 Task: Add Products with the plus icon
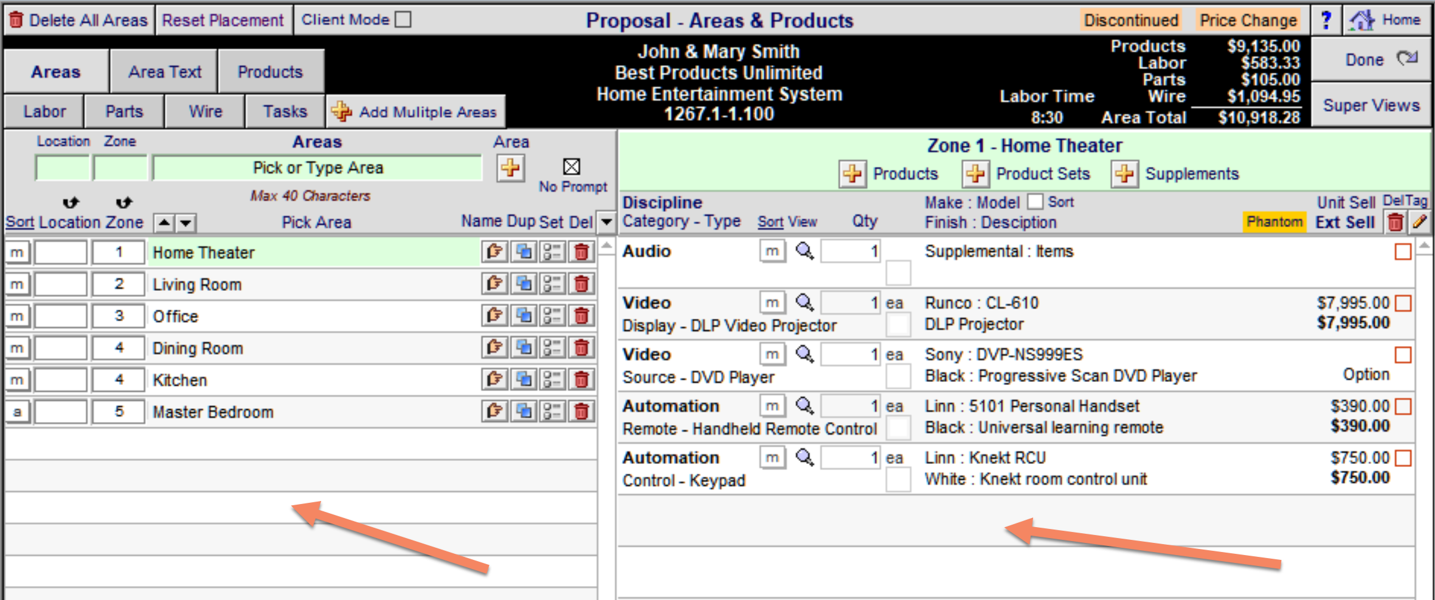pos(852,174)
